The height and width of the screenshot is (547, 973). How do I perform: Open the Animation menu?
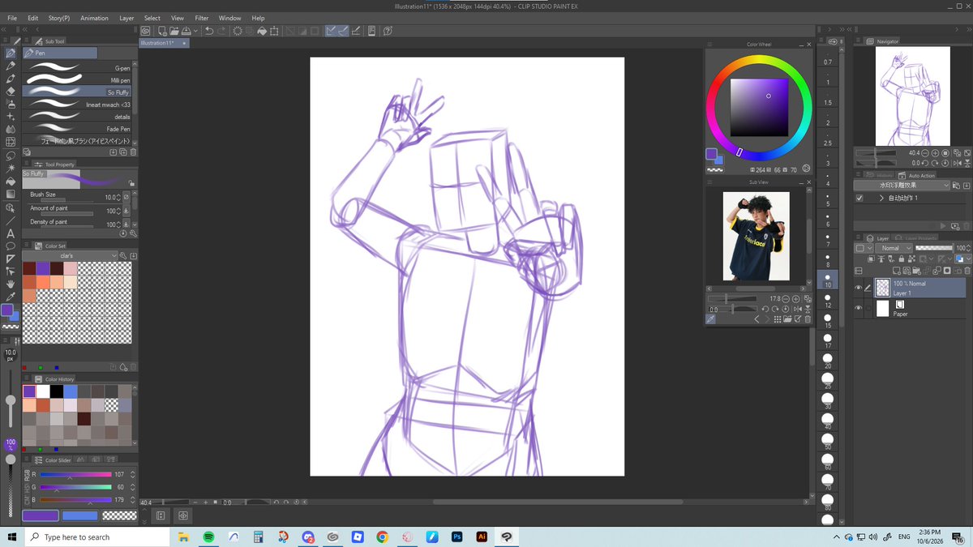tap(94, 18)
